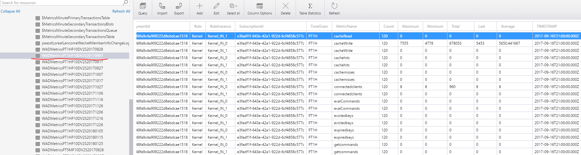Expand the Select all dropdown
The image size is (581, 155).
236,6
